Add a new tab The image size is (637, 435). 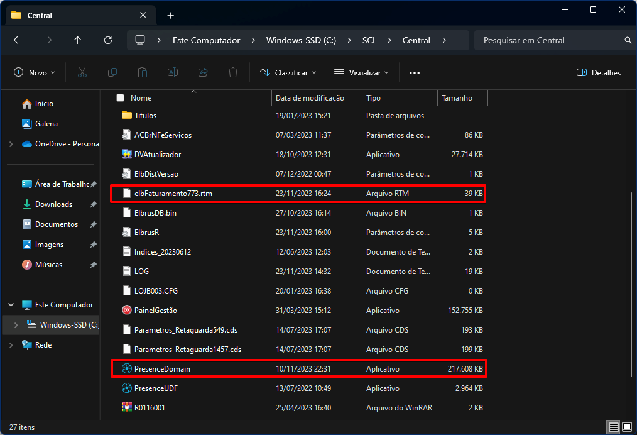tap(171, 16)
